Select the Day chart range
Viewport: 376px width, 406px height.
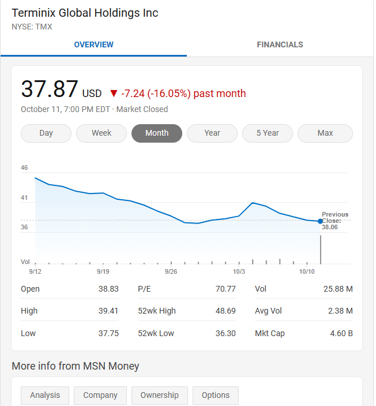pos(46,133)
